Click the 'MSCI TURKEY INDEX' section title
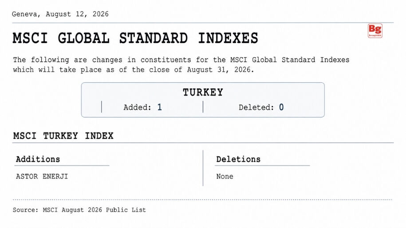The height and width of the screenshot is (228, 406). click(x=63, y=136)
